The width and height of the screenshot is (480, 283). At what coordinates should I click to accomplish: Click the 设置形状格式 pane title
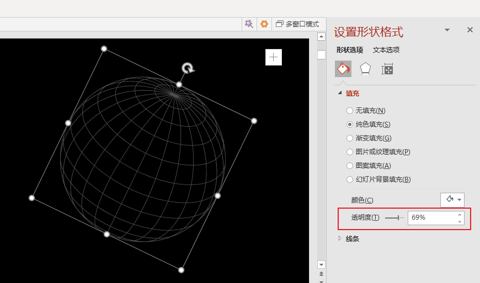pos(368,32)
